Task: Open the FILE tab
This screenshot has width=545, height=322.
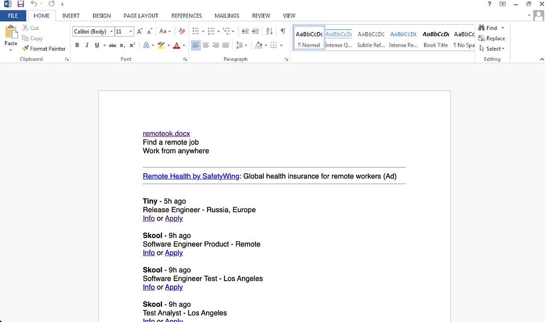Action: point(13,16)
